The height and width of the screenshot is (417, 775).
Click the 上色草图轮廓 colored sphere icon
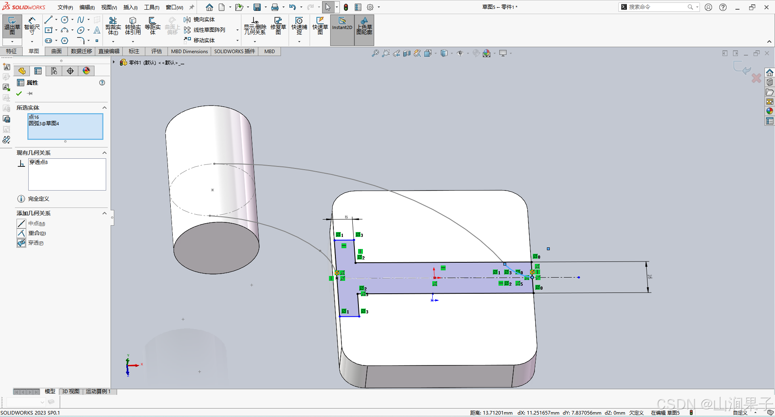(x=86, y=71)
